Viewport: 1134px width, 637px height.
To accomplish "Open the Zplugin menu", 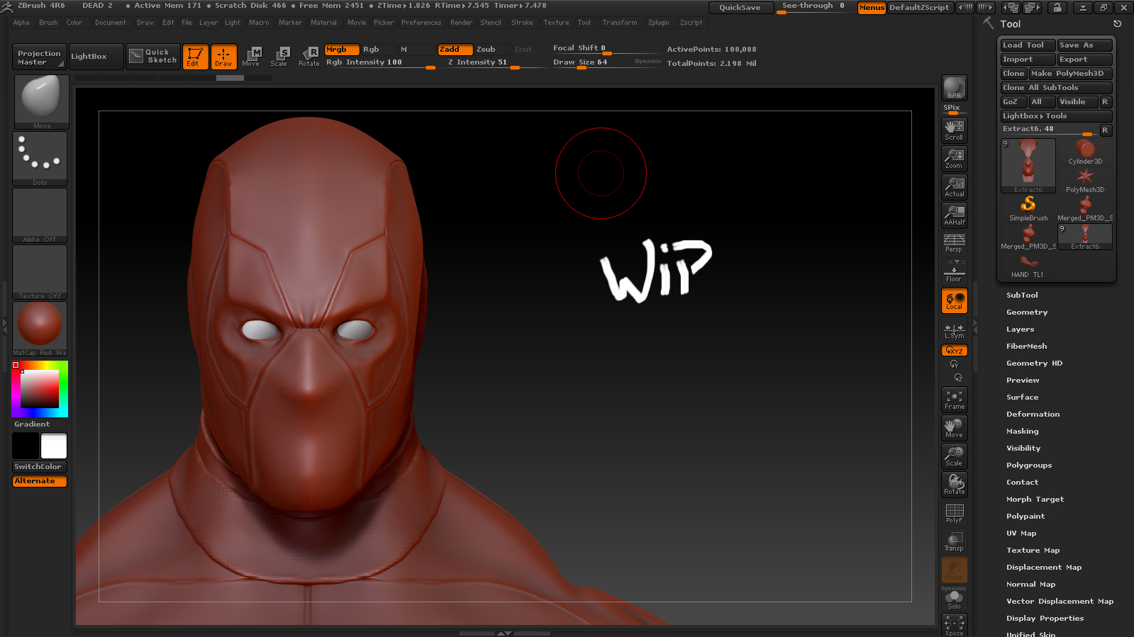I will pyautogui.click(x=658, y=23).
